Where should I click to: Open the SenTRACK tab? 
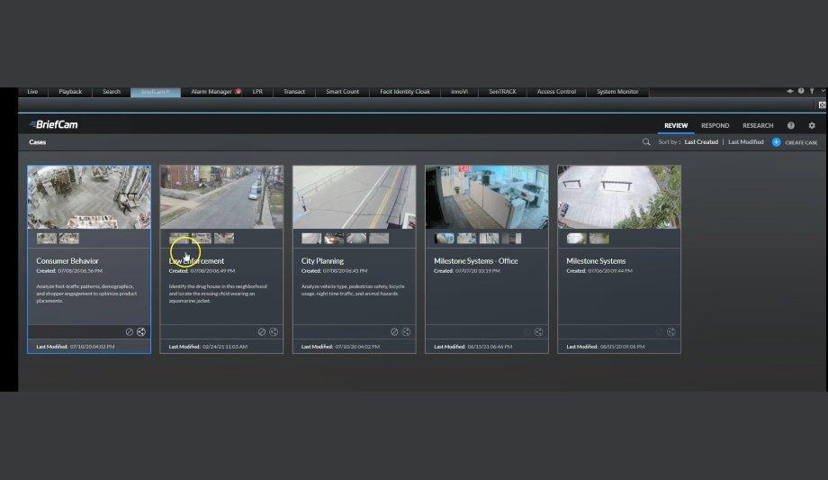tap(503, 92)
